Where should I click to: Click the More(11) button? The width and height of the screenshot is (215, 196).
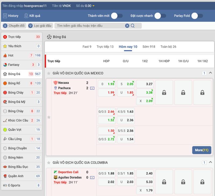[x=202, y=150]
